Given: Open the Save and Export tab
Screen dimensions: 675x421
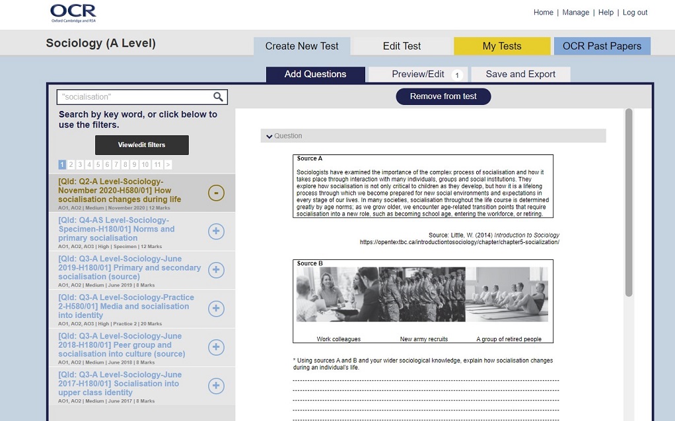Looking at the screenshot, I should [x=520, y=74].
